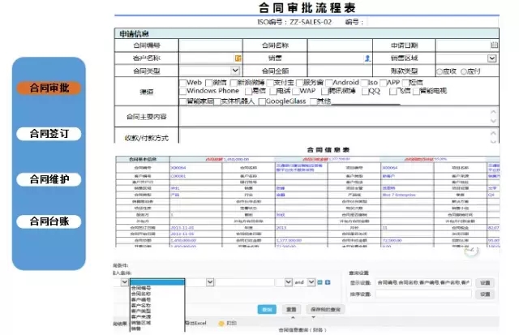
Task: Check the 新浪微博 channel checkbox
Action: coord(234,83)
